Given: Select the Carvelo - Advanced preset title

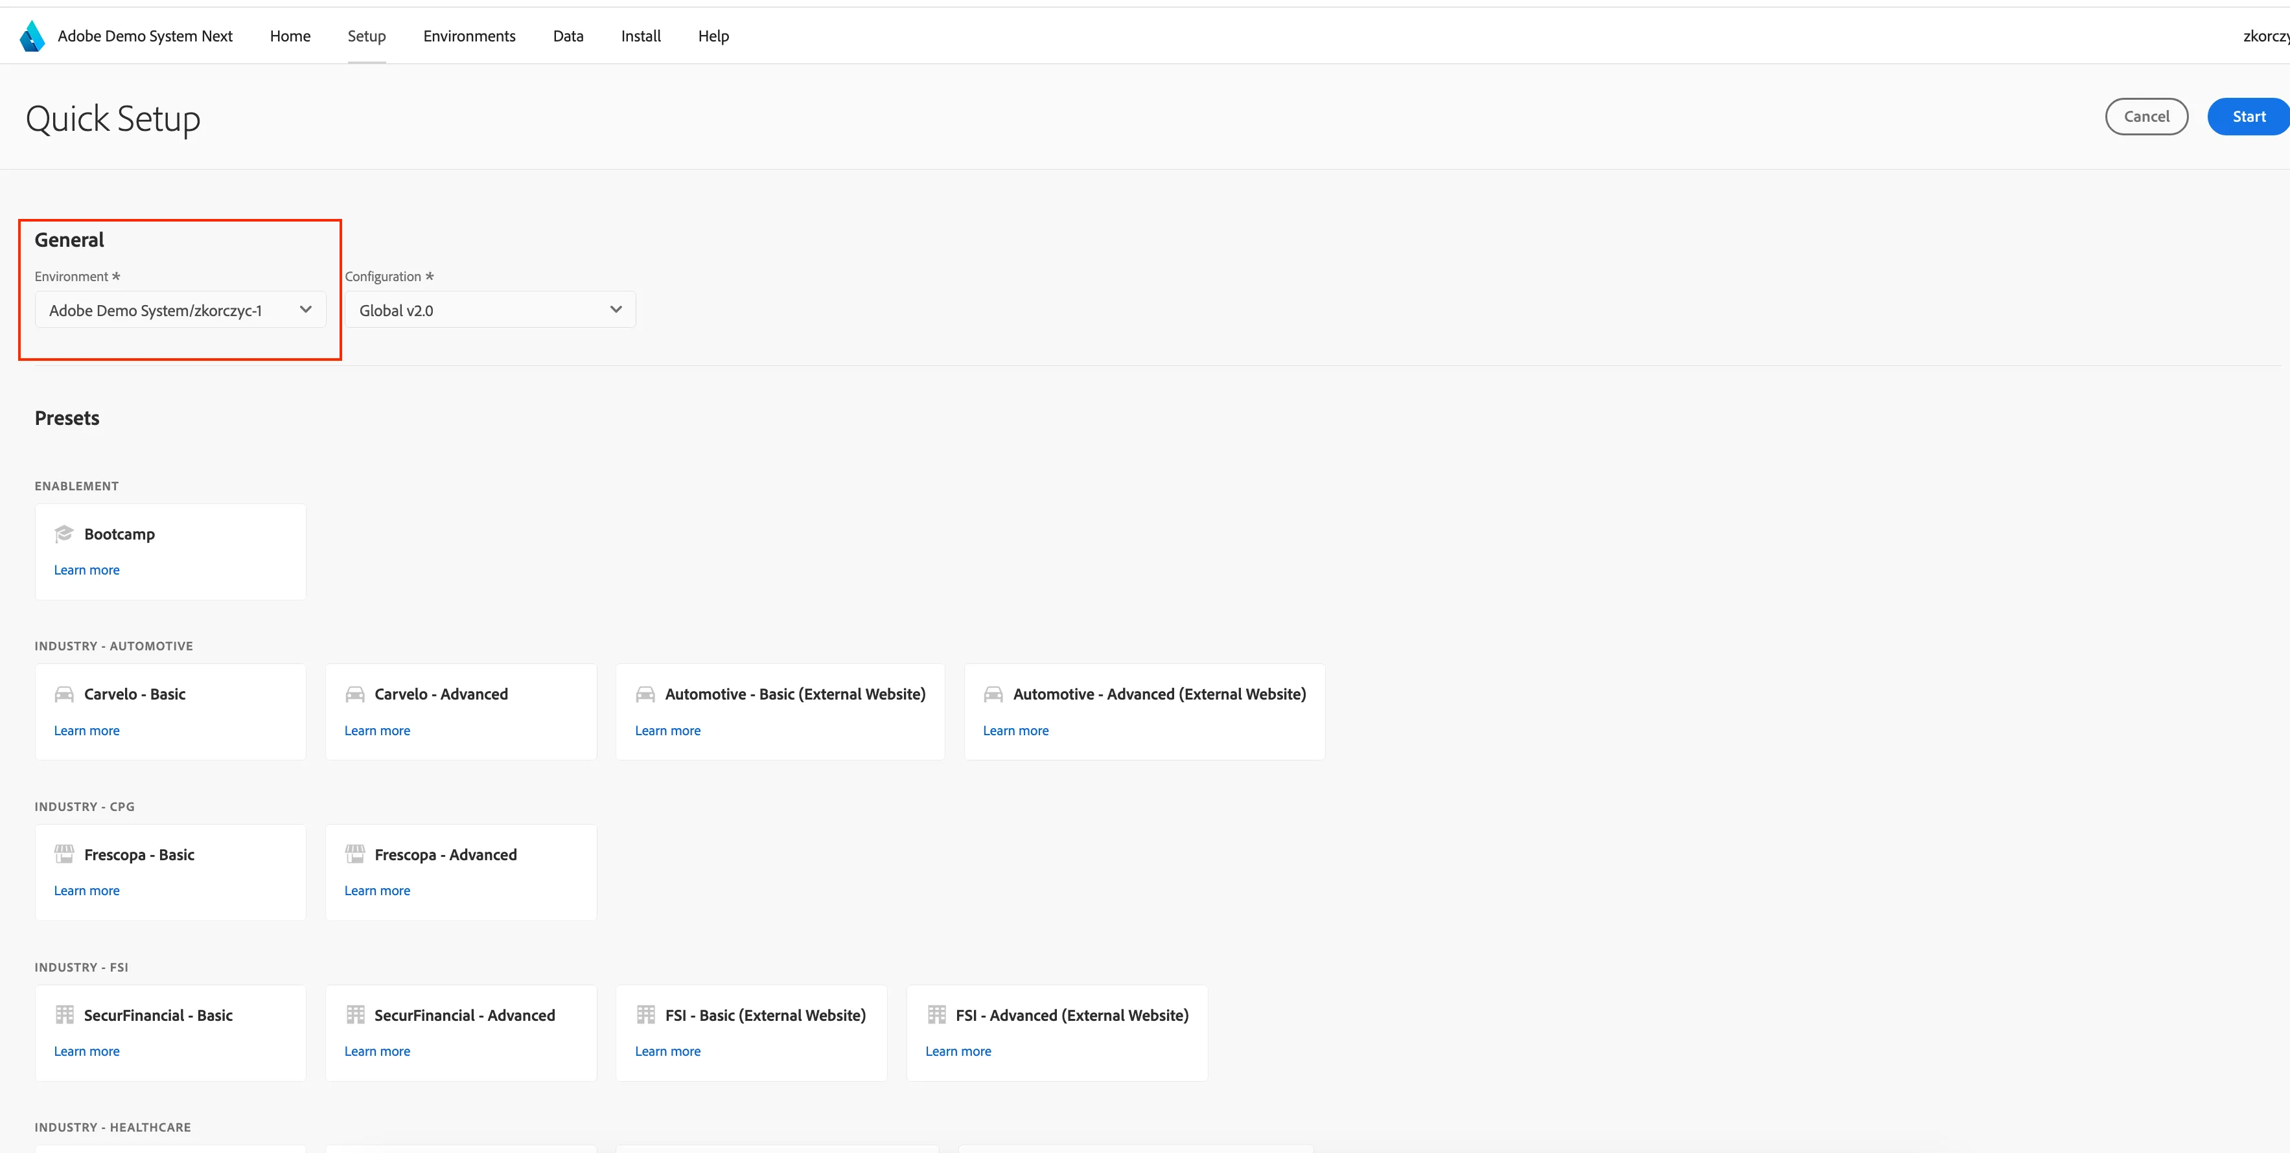Looking at the screenshot, I should [x=441, y=694].
